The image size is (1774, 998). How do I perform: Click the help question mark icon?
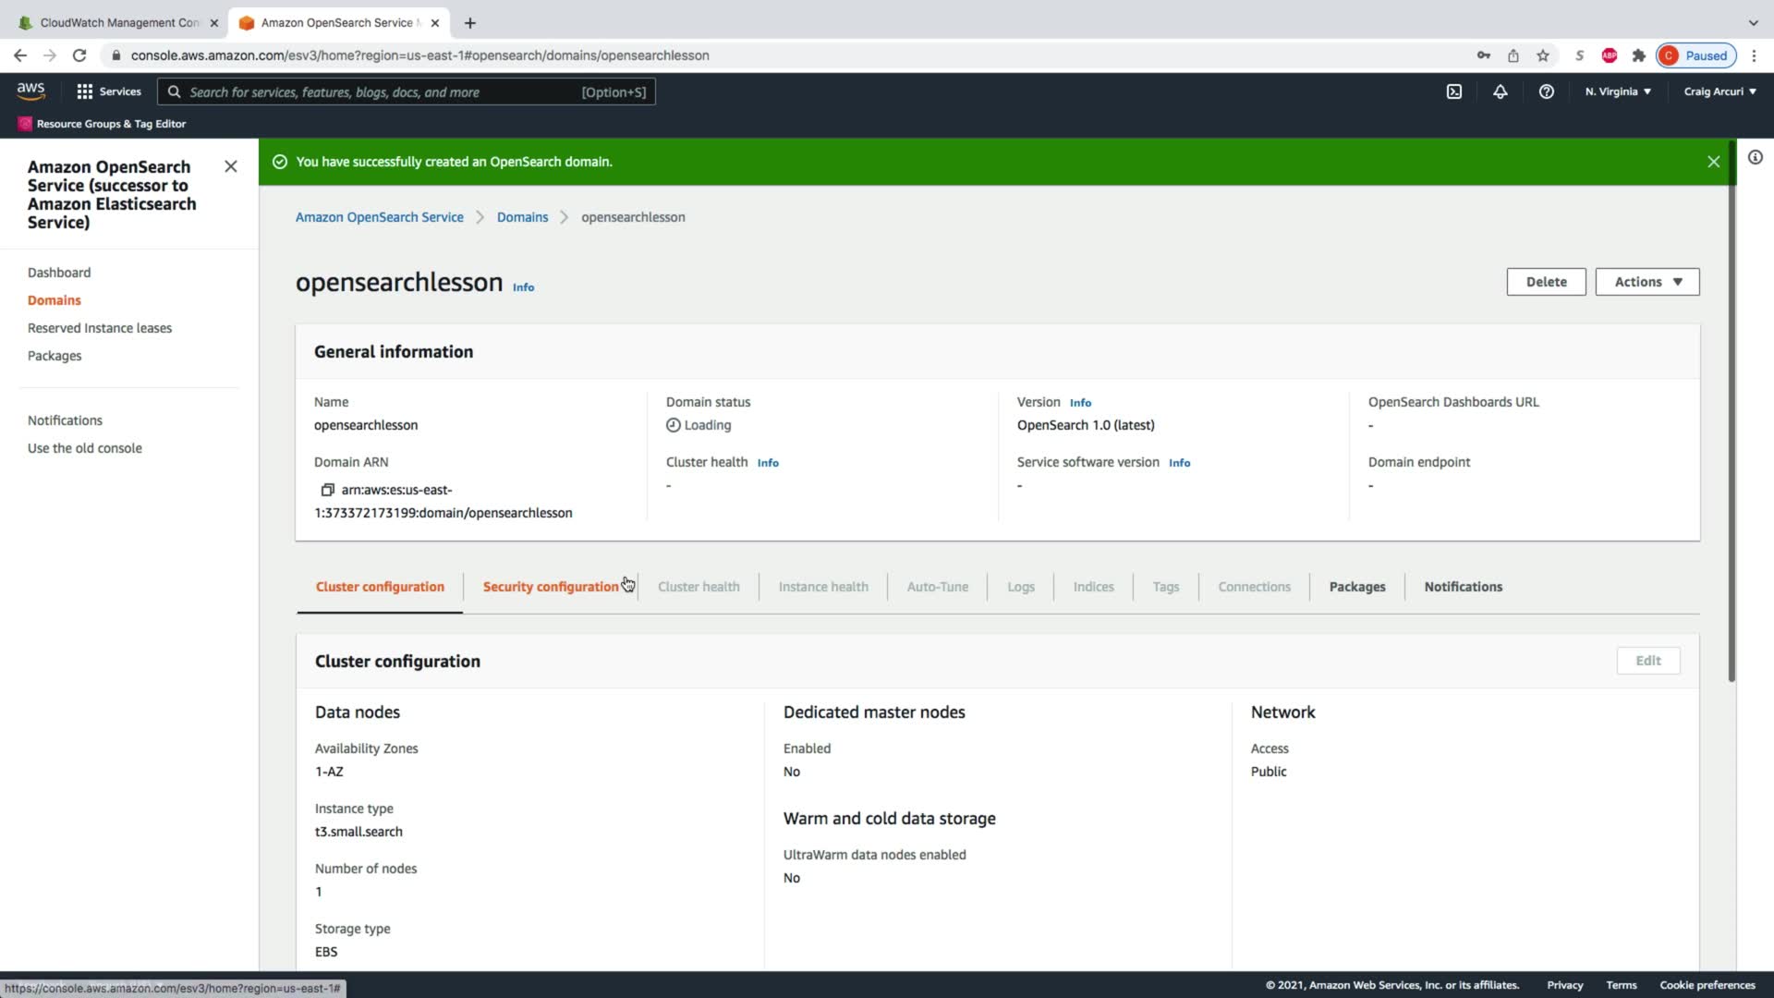tap(1546, 91)
